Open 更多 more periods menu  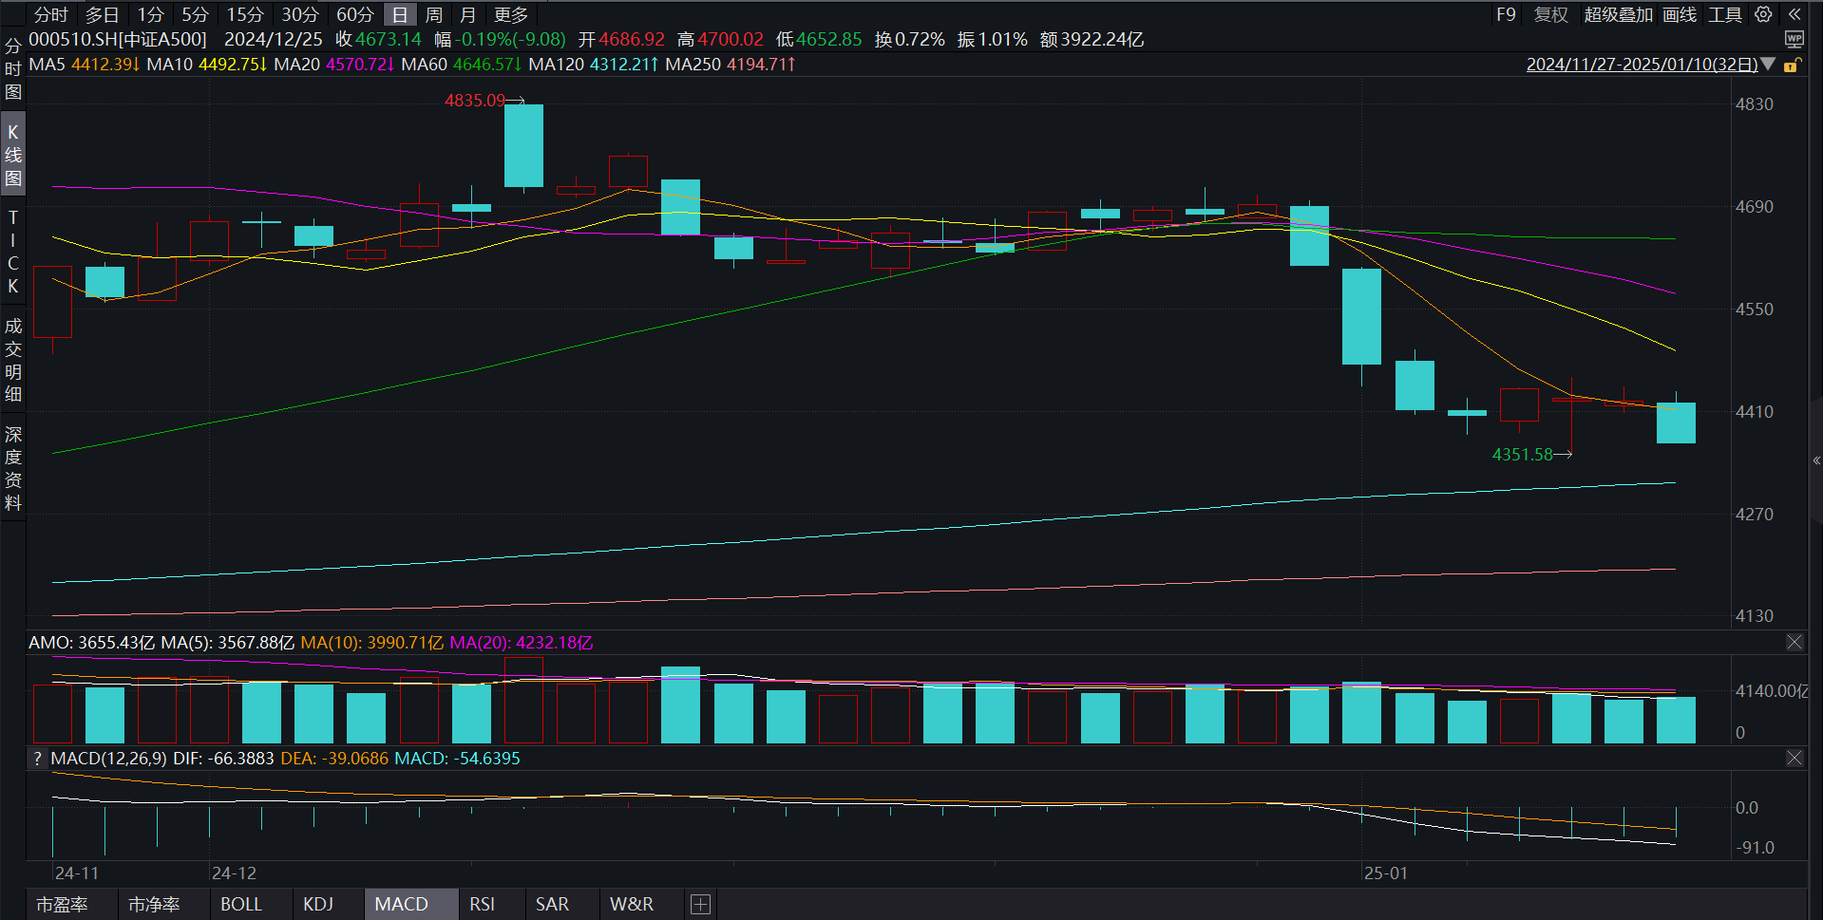pos(511,14)
